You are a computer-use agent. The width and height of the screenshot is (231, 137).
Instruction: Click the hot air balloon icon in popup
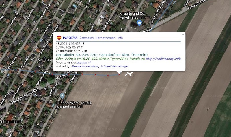59,38
